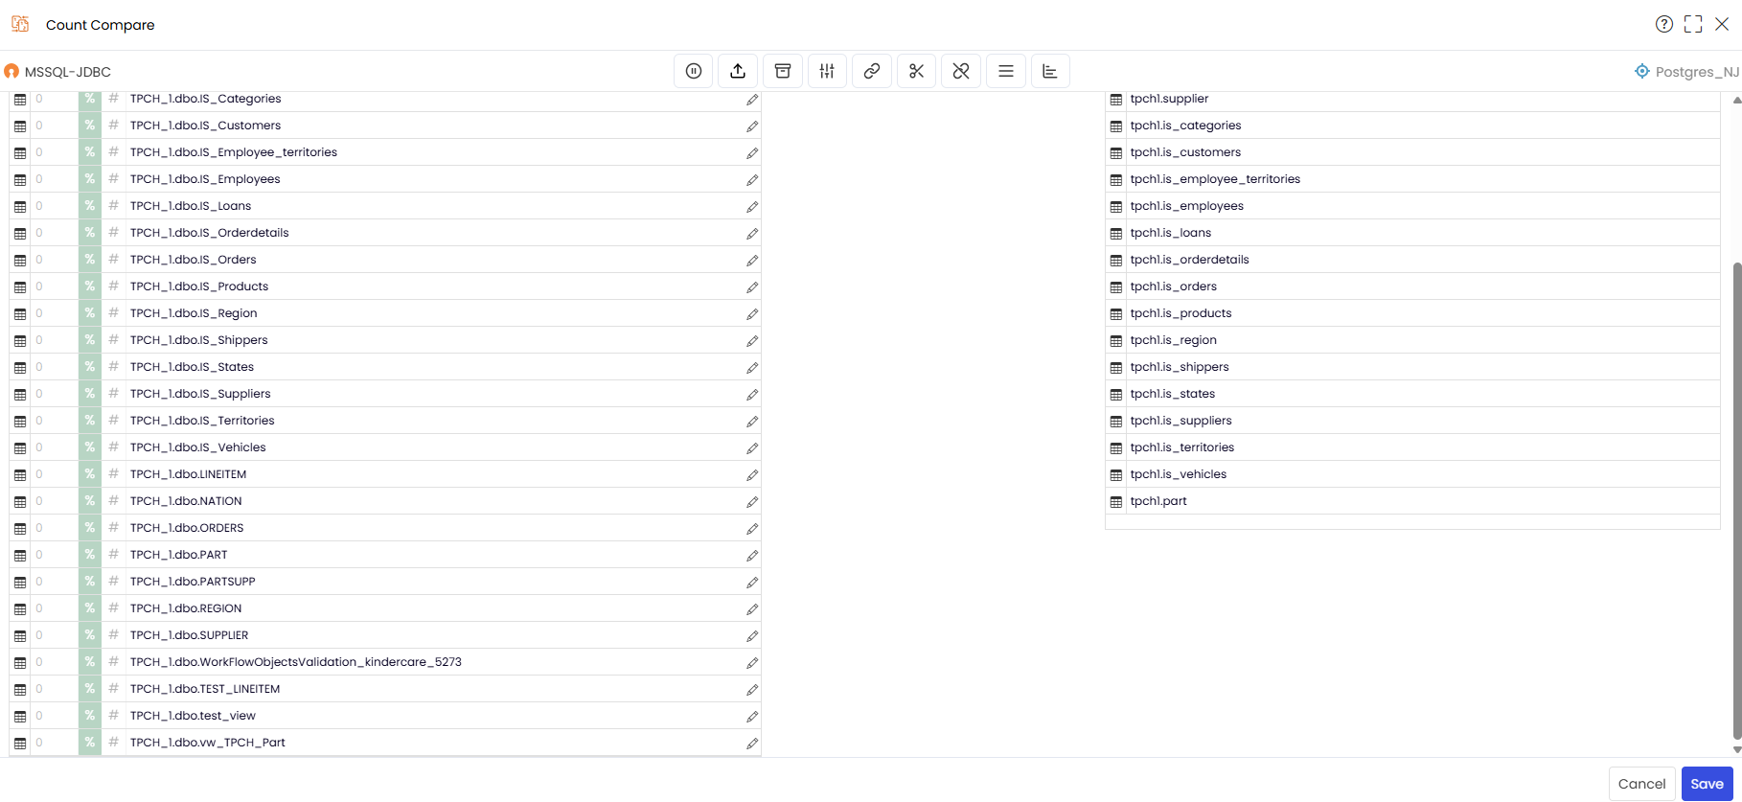Select target table tpch1.is_shippers
This screenshot has width=1742, height=802.
click(x=1412, y=367)
